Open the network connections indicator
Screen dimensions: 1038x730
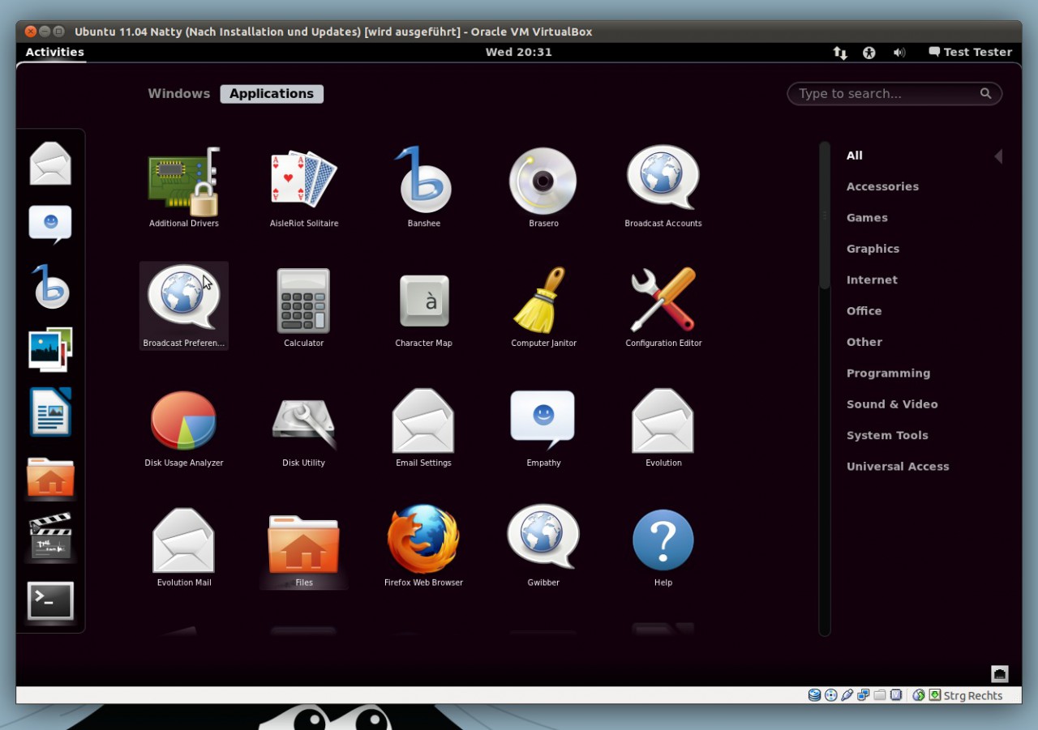[840, 53]
